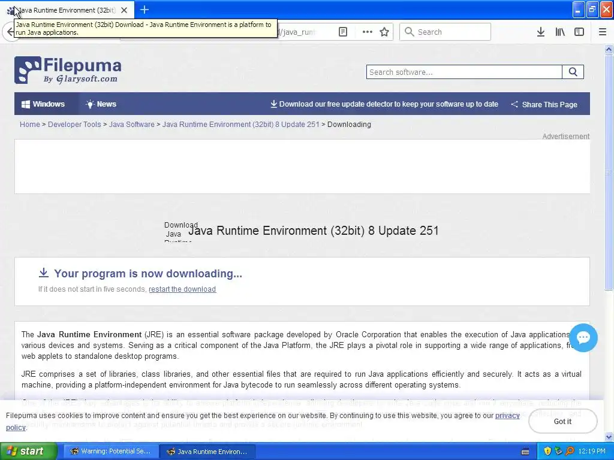The image size is (614, 460).
Task: Open page actions three-dots menu
Action: click(367, 32)
